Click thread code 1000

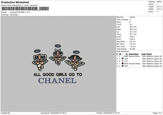(144, 63)
